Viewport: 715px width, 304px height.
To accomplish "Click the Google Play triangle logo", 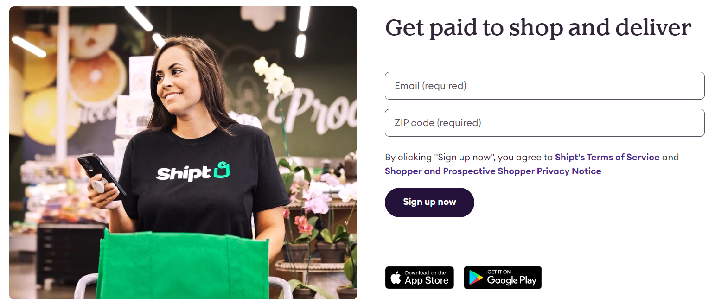I will [x=476, y=278].
